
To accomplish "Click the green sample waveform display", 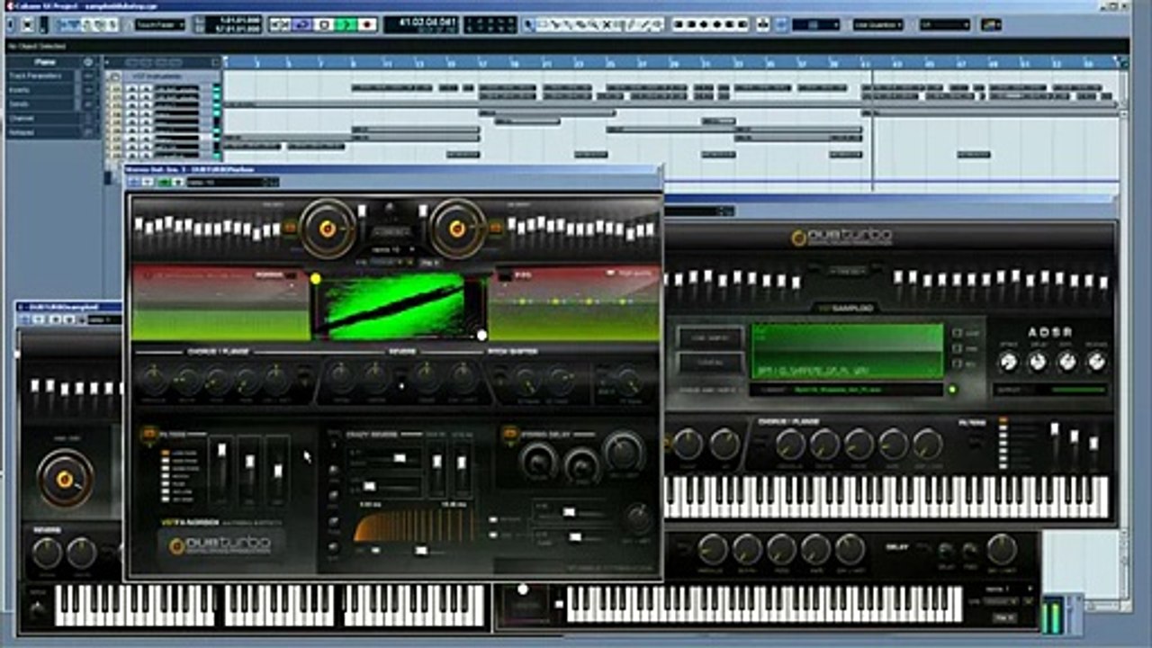I will click(847, 351).
